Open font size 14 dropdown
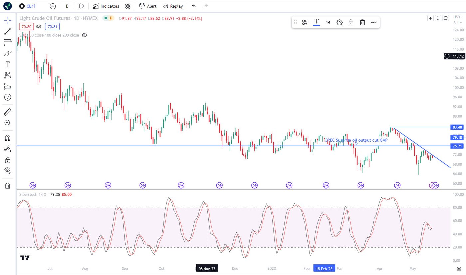 [328, 22]
